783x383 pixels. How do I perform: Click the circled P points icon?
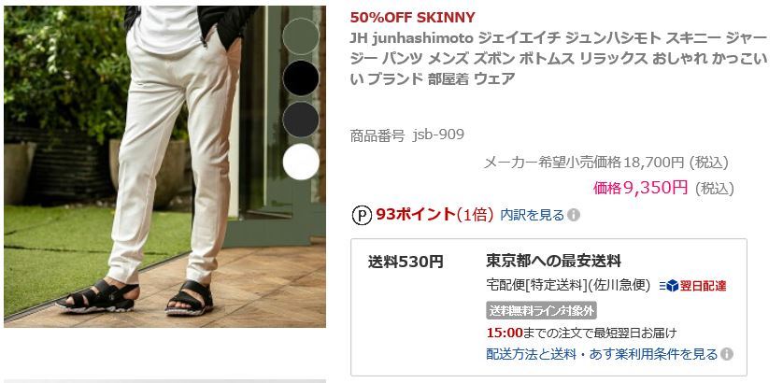[362, 215]
